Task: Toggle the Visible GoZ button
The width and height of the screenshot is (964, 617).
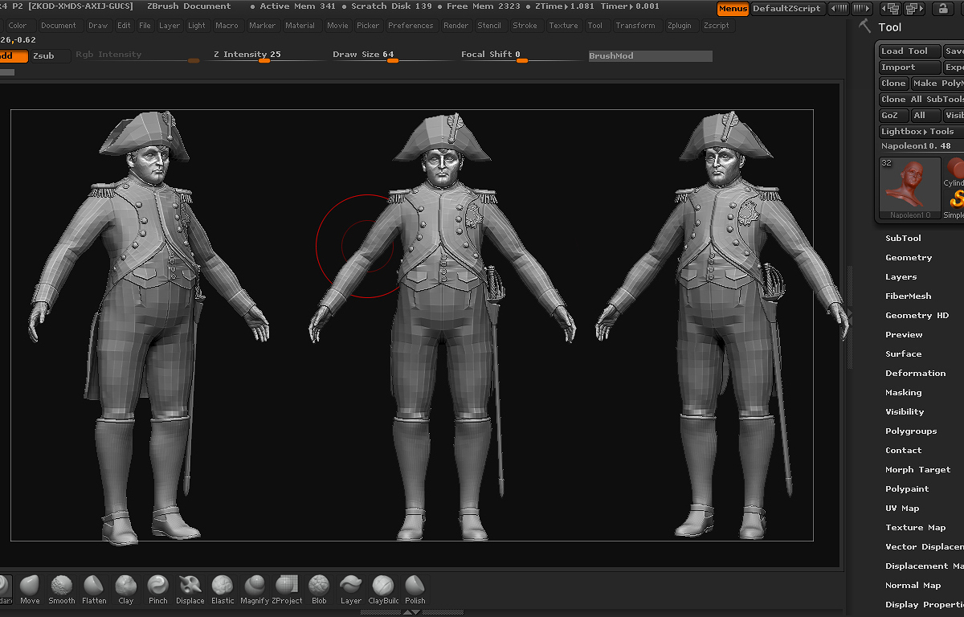Action: point(954,115)
